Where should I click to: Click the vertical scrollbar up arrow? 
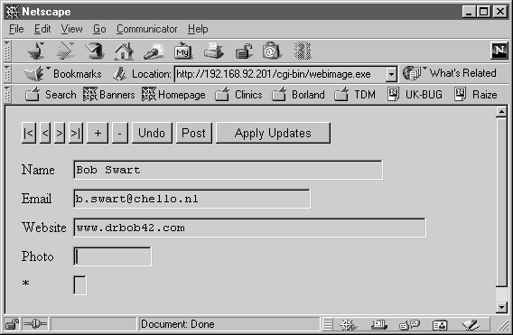point(501,112)
